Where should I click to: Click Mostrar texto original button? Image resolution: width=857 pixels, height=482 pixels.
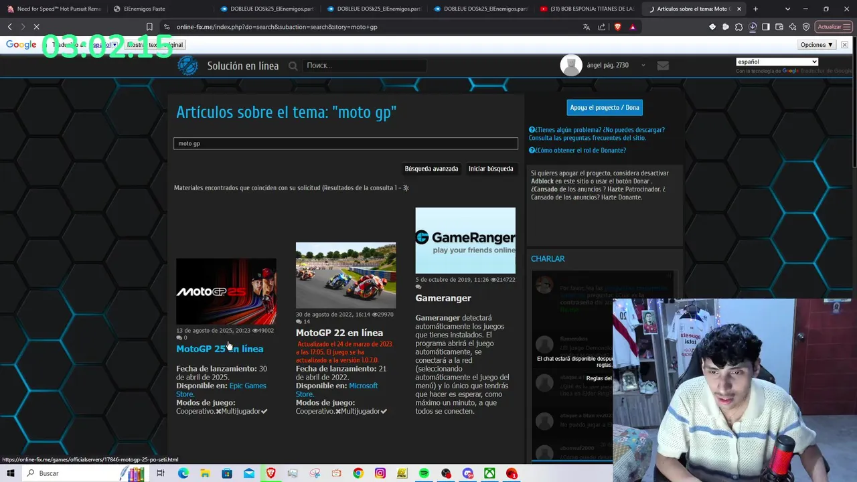[x=155, y=45]
